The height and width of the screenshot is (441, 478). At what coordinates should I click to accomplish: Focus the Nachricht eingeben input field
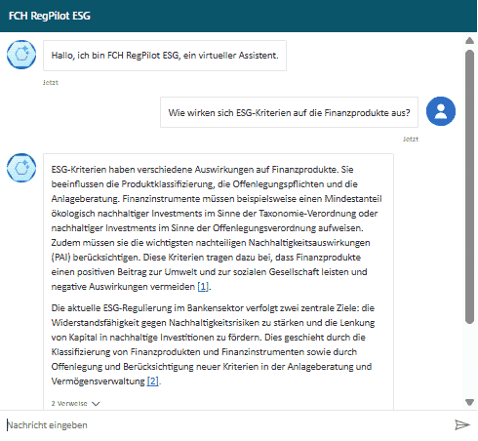tap(227, 425)
